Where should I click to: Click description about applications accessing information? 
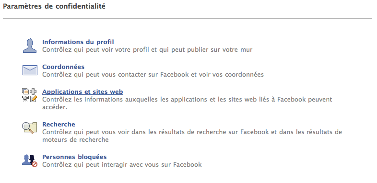[x=187, y=103]
